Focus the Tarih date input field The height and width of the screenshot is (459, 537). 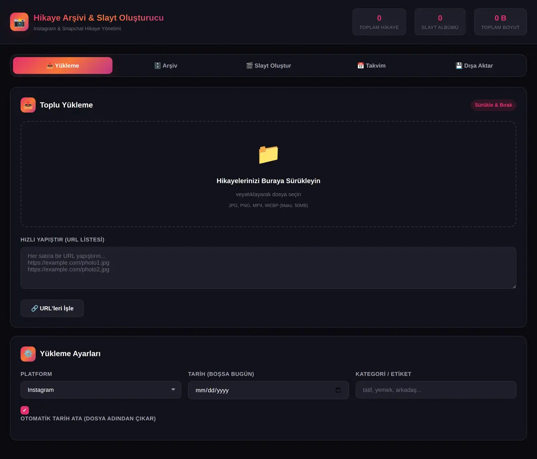coord(268,390)
